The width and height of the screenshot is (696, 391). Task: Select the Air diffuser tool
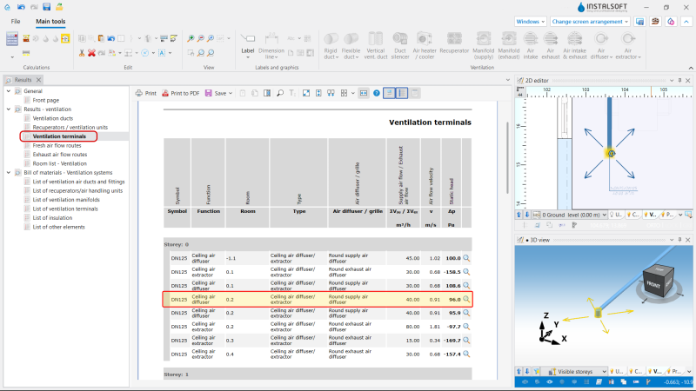(x=601, y=46)
